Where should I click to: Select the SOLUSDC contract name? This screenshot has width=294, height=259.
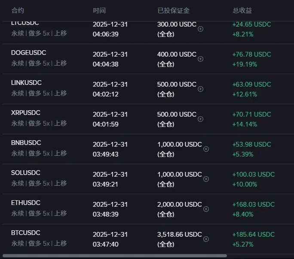click(26, 173)
